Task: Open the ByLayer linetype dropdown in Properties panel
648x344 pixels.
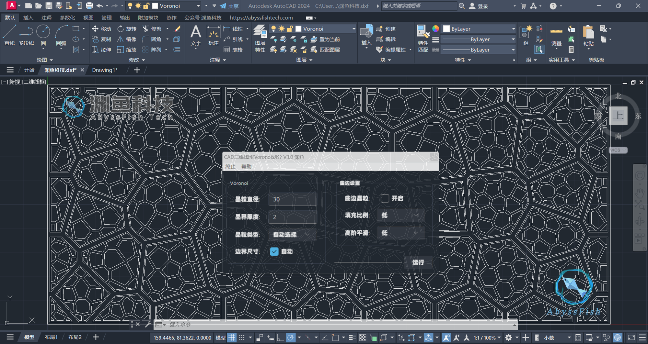Action: pos(479,50)
